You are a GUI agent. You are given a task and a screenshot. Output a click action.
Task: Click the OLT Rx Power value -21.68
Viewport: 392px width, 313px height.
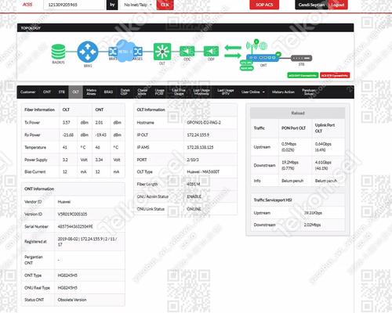click(68, 135)
